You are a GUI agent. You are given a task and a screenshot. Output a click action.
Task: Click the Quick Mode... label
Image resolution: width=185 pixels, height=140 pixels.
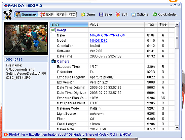pos(168,14)
